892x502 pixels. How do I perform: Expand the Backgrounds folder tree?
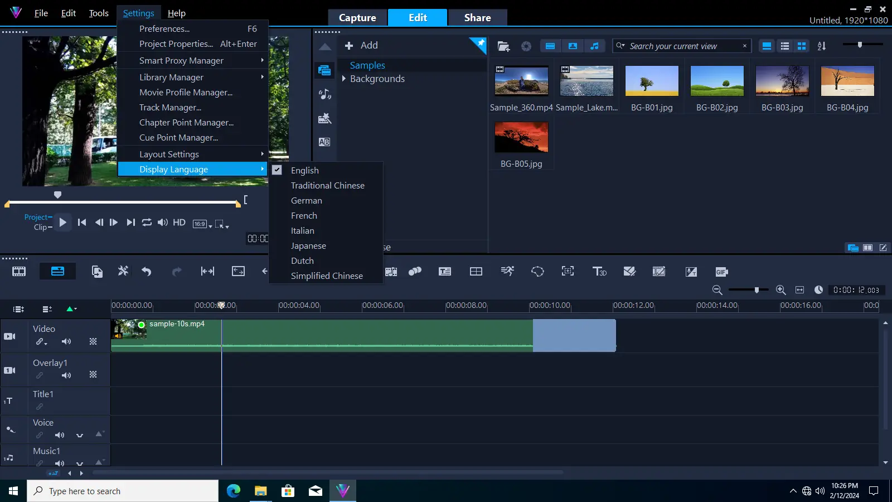point(344,79)
